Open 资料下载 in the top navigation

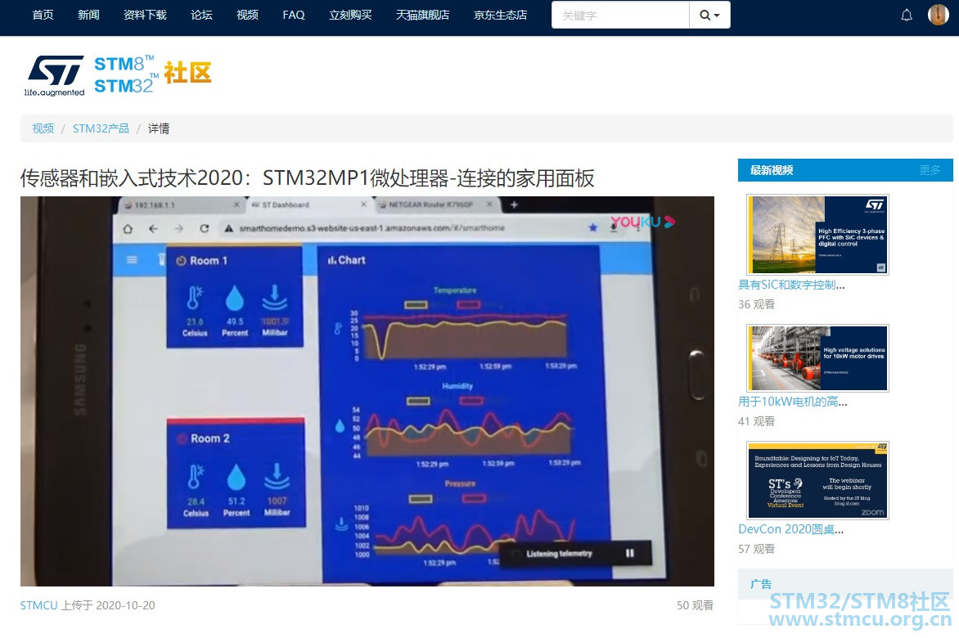(145, 15)
